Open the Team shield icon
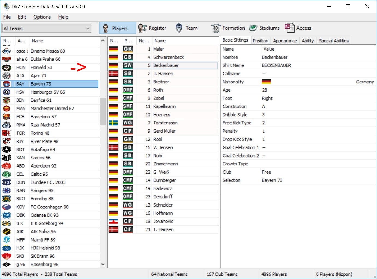 point(179,28)
